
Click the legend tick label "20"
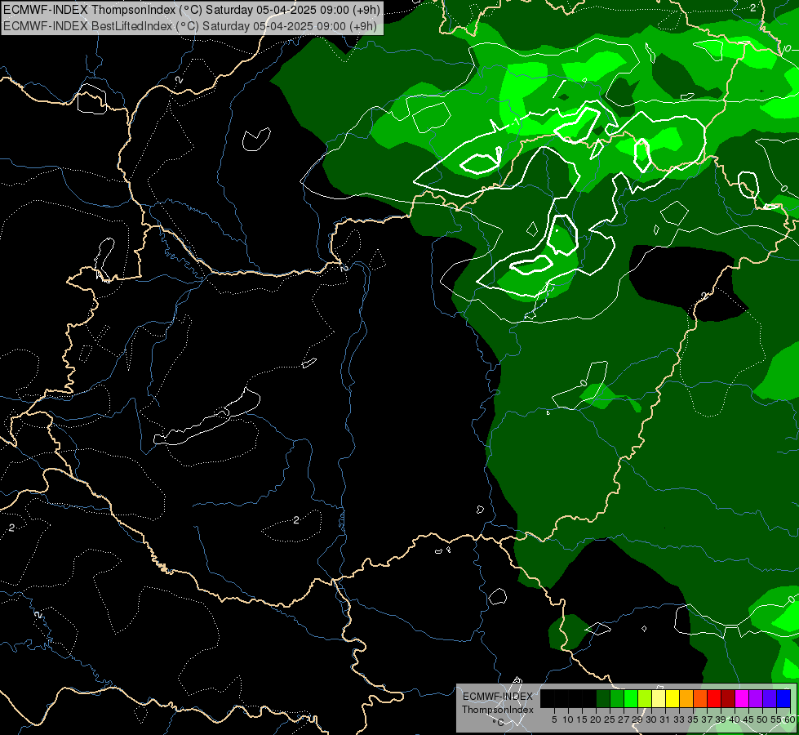(597, 719)
